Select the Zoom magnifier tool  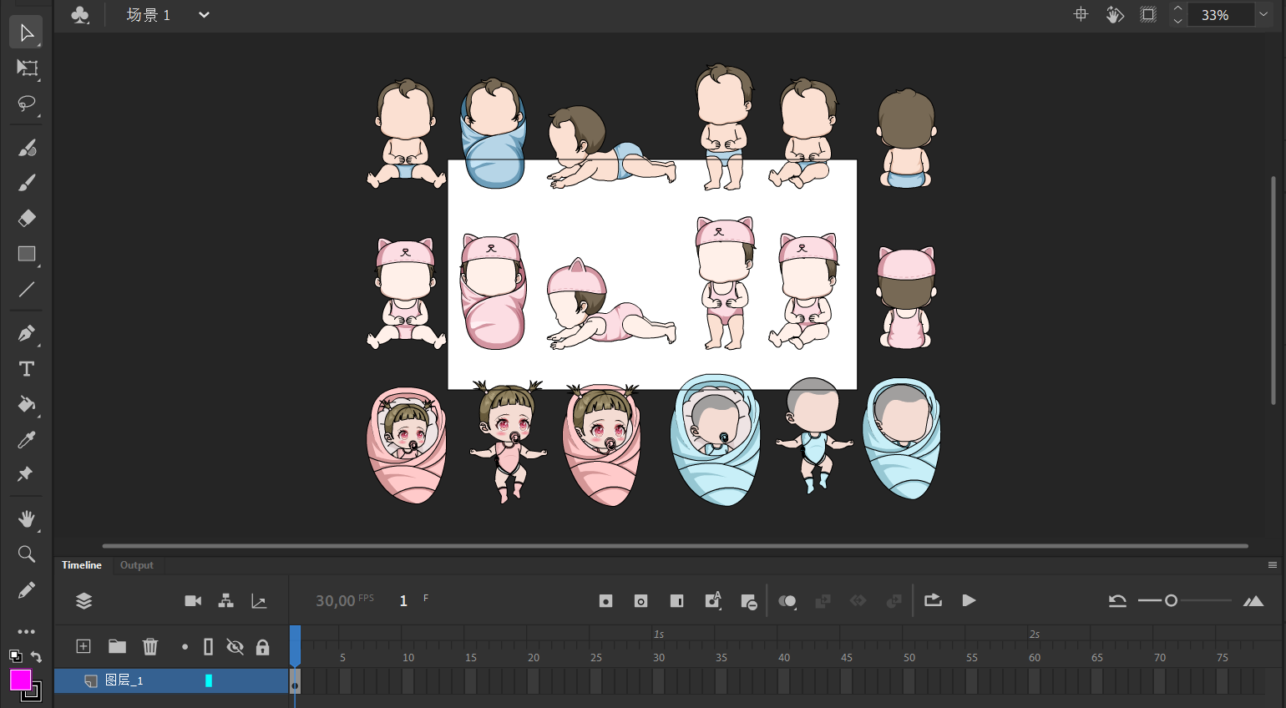(x=27, y=554)
